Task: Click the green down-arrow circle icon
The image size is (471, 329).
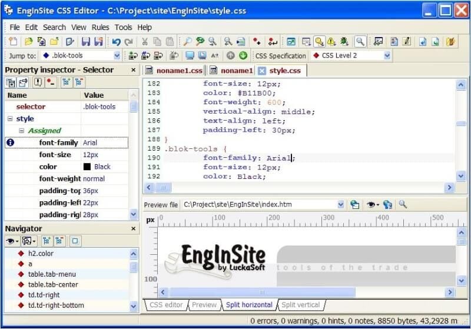Action: coord(243,55)
